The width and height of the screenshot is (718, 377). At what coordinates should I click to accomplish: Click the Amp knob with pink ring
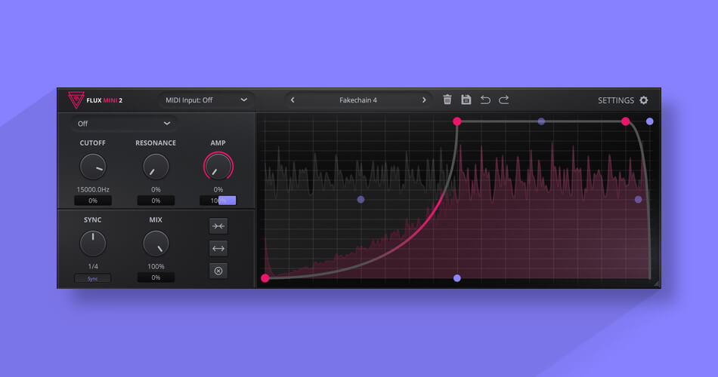point(218,167)
